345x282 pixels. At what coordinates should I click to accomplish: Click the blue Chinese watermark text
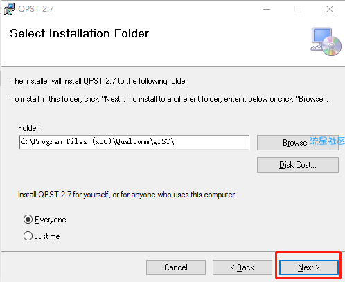tap(327, 141)
